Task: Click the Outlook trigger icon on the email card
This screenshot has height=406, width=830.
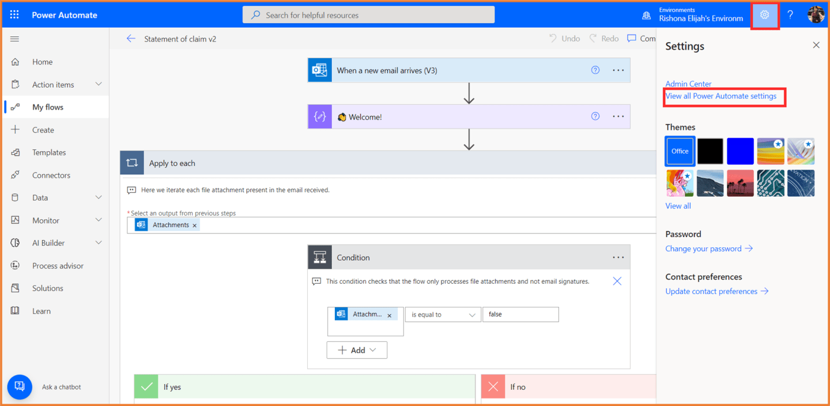Action: [x=319, y=69]
